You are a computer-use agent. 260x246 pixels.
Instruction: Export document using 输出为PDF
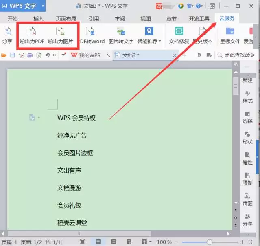pyautogui.click(x=32, y=35)
